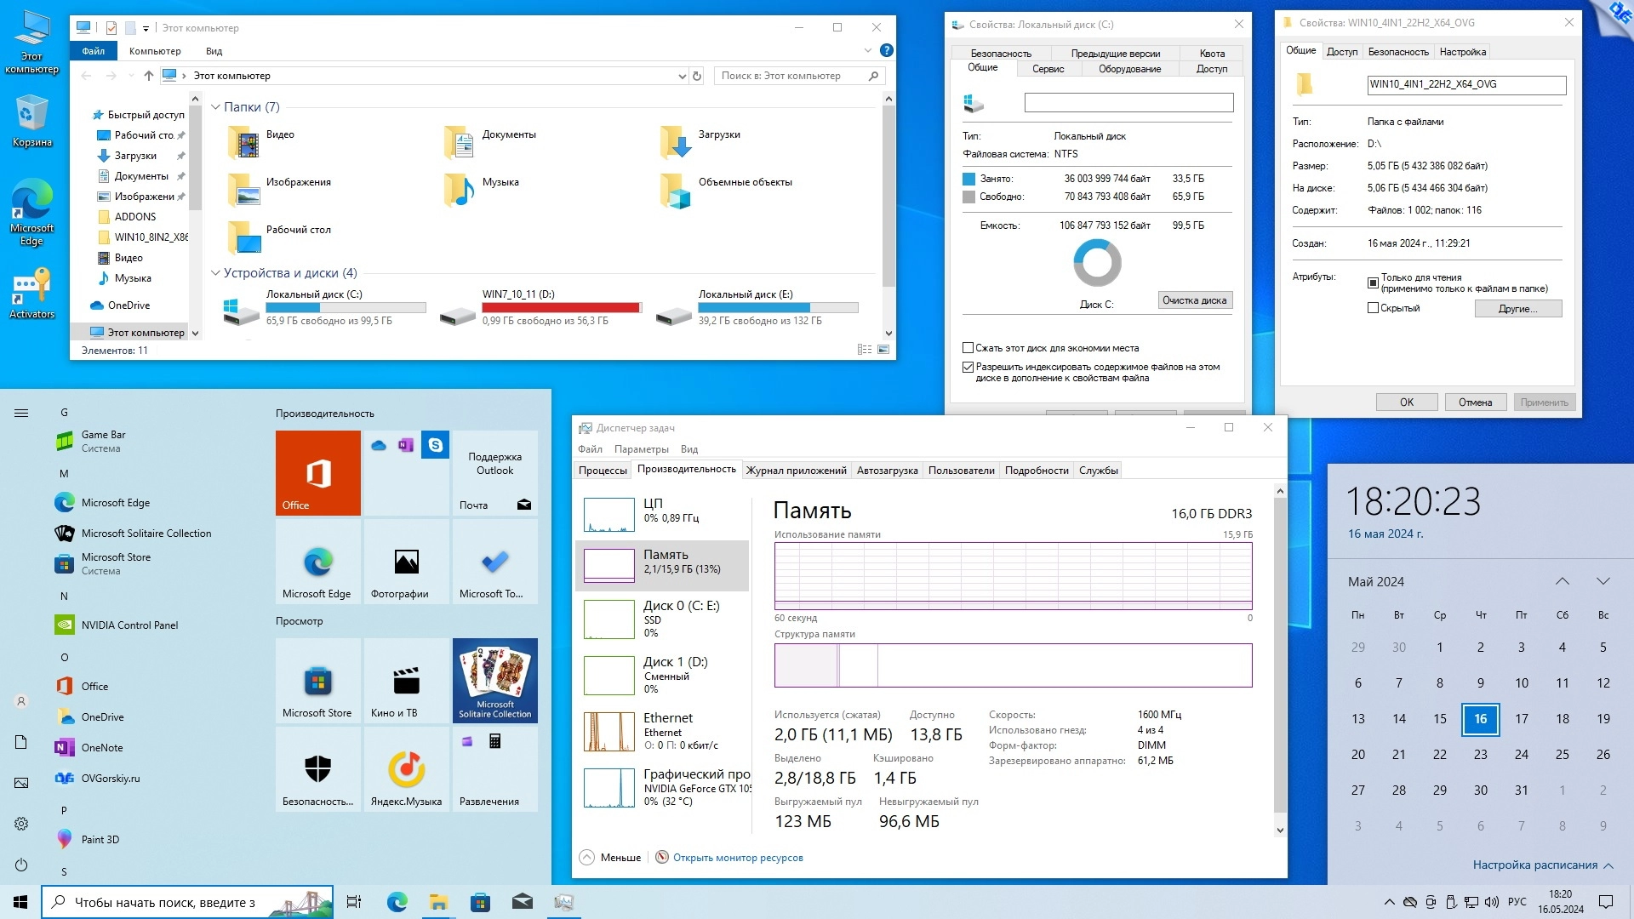Open the Вид menu in Explorer ribbon

click(214, 51)
